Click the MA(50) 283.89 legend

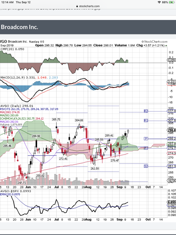click(x=9, y=115)
